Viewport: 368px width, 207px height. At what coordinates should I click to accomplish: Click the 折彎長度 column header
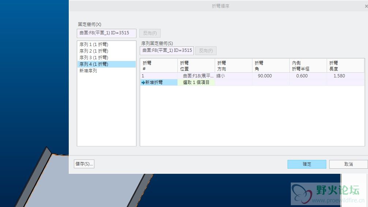point(345,66)
